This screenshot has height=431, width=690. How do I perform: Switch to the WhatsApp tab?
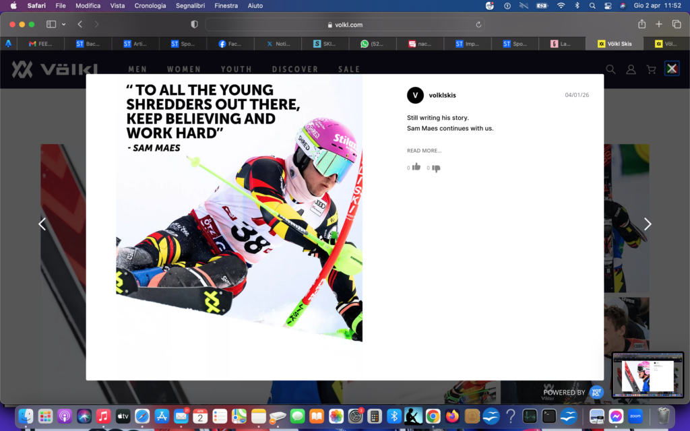coord(373,44)
